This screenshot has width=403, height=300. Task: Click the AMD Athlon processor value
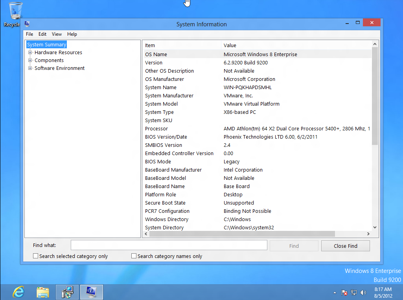point(297,128)
